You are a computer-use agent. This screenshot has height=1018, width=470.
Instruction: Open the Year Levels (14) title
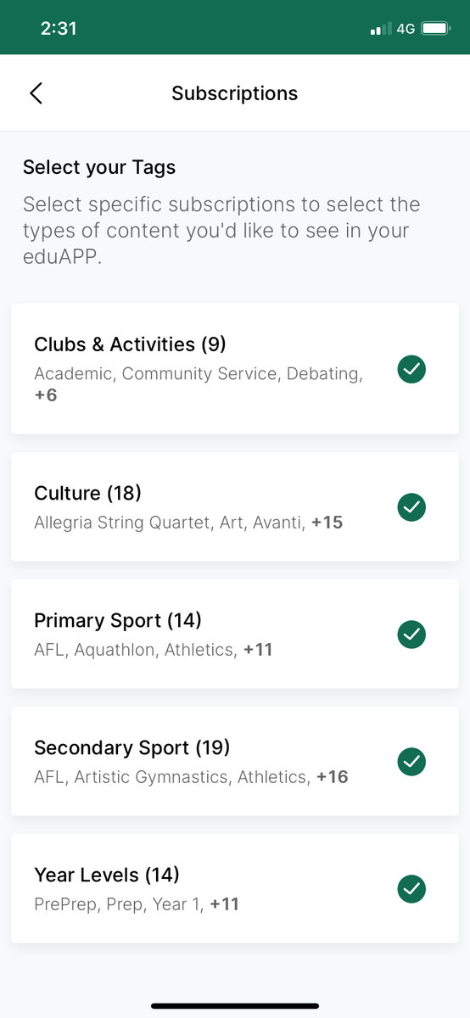107,875
